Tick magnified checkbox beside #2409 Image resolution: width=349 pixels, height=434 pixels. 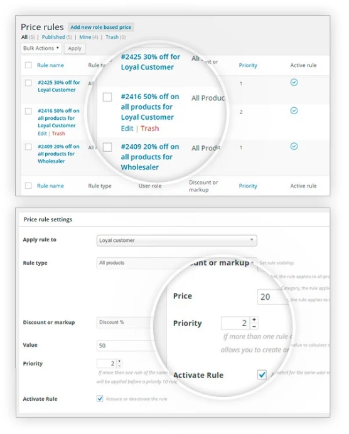pyautogui.click(x=107, y=147)
